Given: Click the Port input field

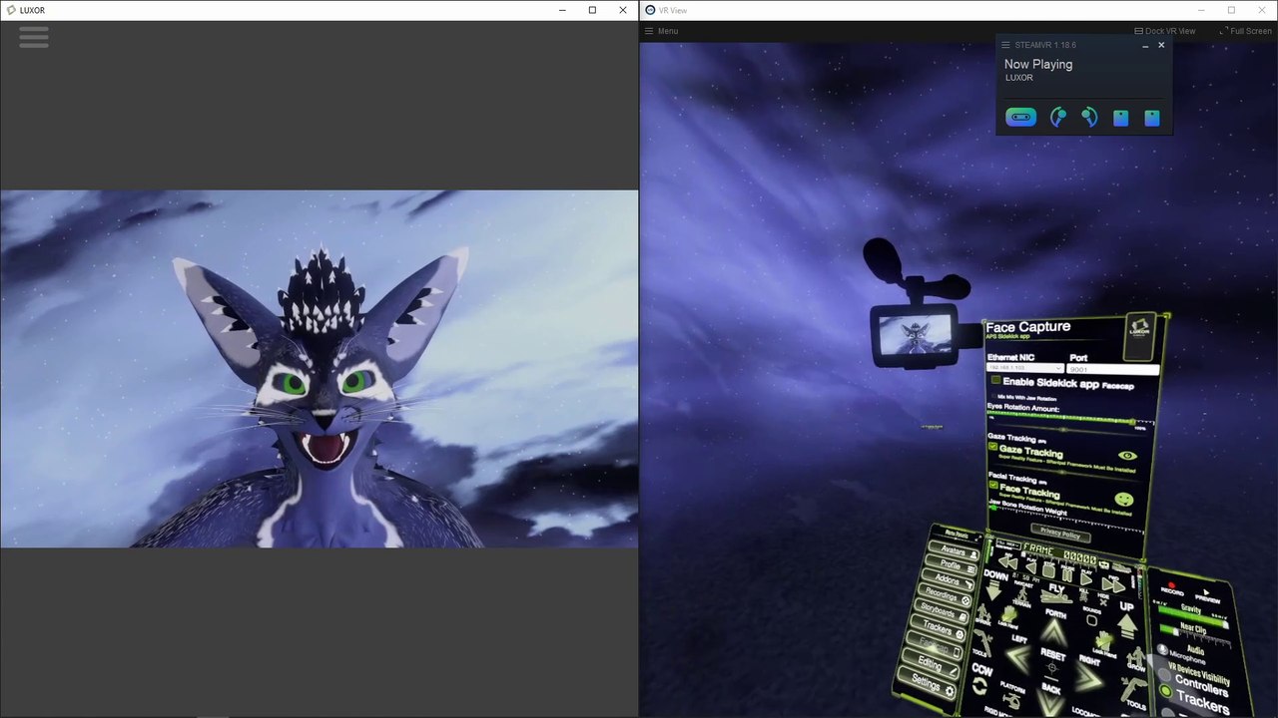Looking at the screenshot, I should point(1113,369).
